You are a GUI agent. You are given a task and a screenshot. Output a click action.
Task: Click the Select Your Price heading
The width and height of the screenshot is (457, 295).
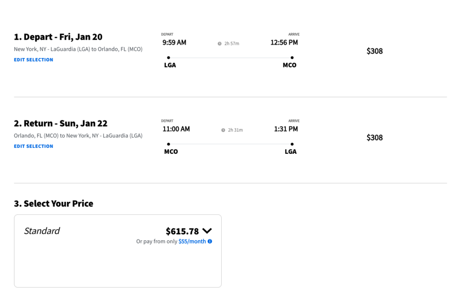(x=54, y=203)
